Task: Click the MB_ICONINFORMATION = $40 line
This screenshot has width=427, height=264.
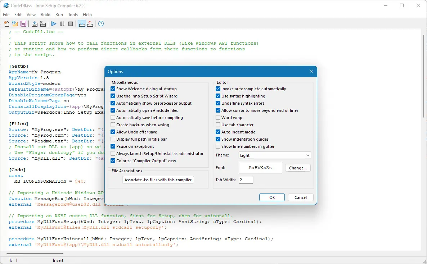Action: point(50,181)
